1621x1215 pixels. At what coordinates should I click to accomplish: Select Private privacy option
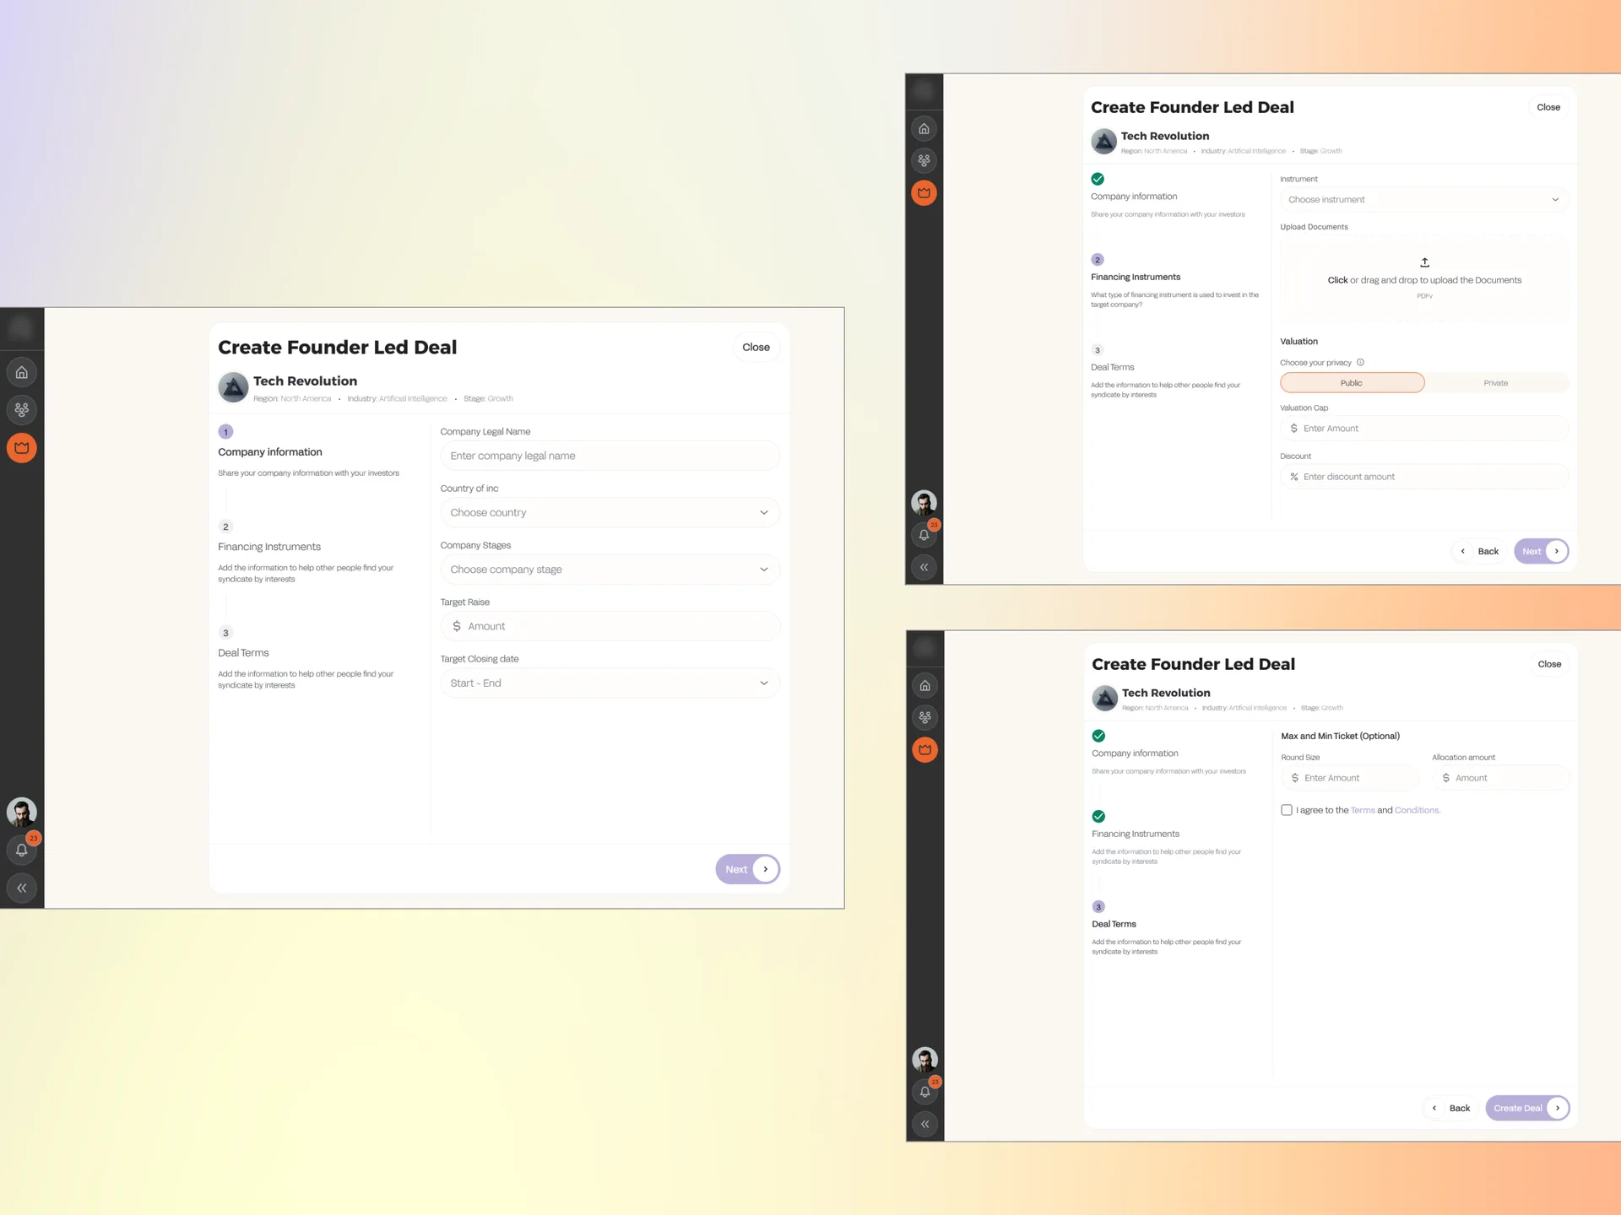pos(1496,383)
